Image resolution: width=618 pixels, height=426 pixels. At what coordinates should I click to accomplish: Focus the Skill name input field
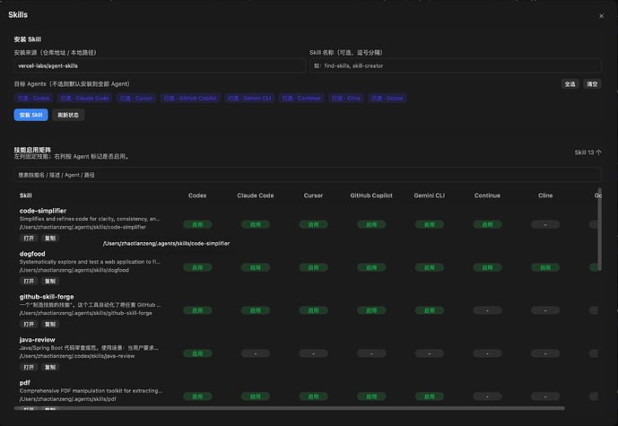456,65
